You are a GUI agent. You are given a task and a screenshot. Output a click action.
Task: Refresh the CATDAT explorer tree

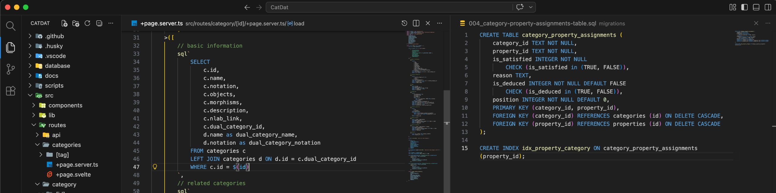[87, 23]
